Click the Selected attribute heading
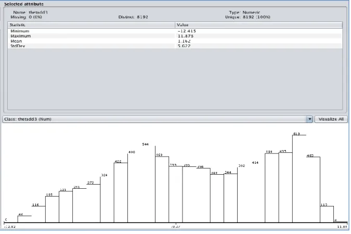 24,4
